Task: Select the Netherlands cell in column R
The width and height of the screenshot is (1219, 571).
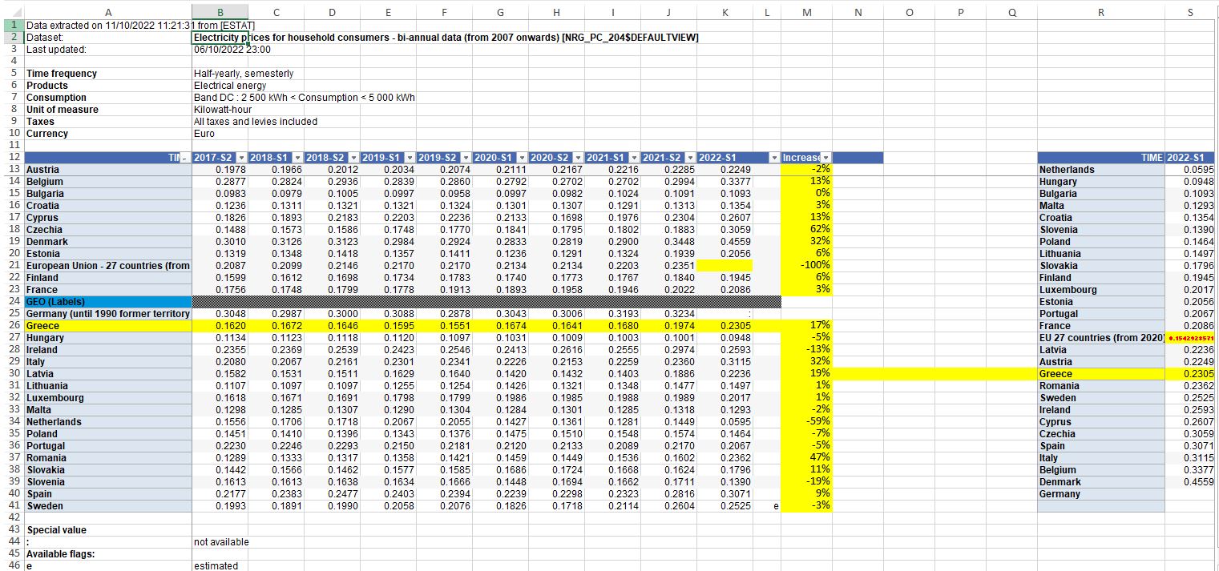Action: click(1100, 170)
